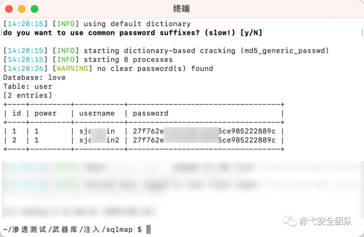Click the terminal cursor block at prompt
Viewport: 364px width, 237px height.
[148, 229]
